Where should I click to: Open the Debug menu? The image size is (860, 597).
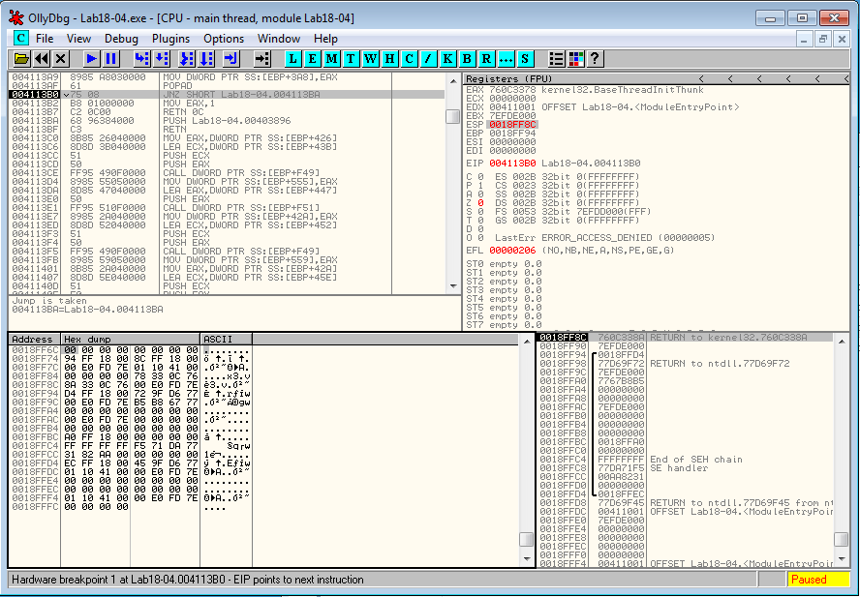point(121,38)
